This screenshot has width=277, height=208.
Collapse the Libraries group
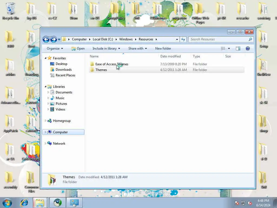tap(45, 86)
